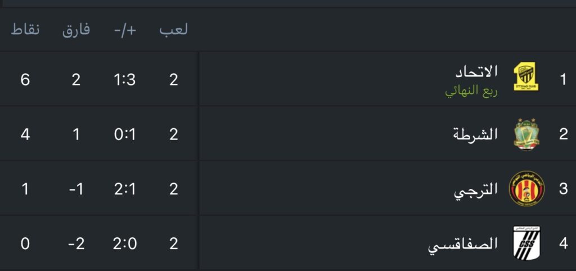
Task: Click Al-Ittihad's 6 points value
Action: 25,80
